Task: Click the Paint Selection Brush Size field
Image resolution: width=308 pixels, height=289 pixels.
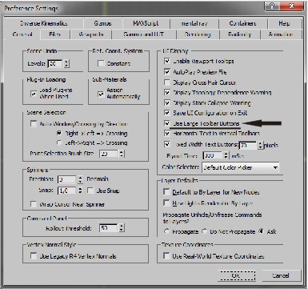Action: (x=108, y=154)
